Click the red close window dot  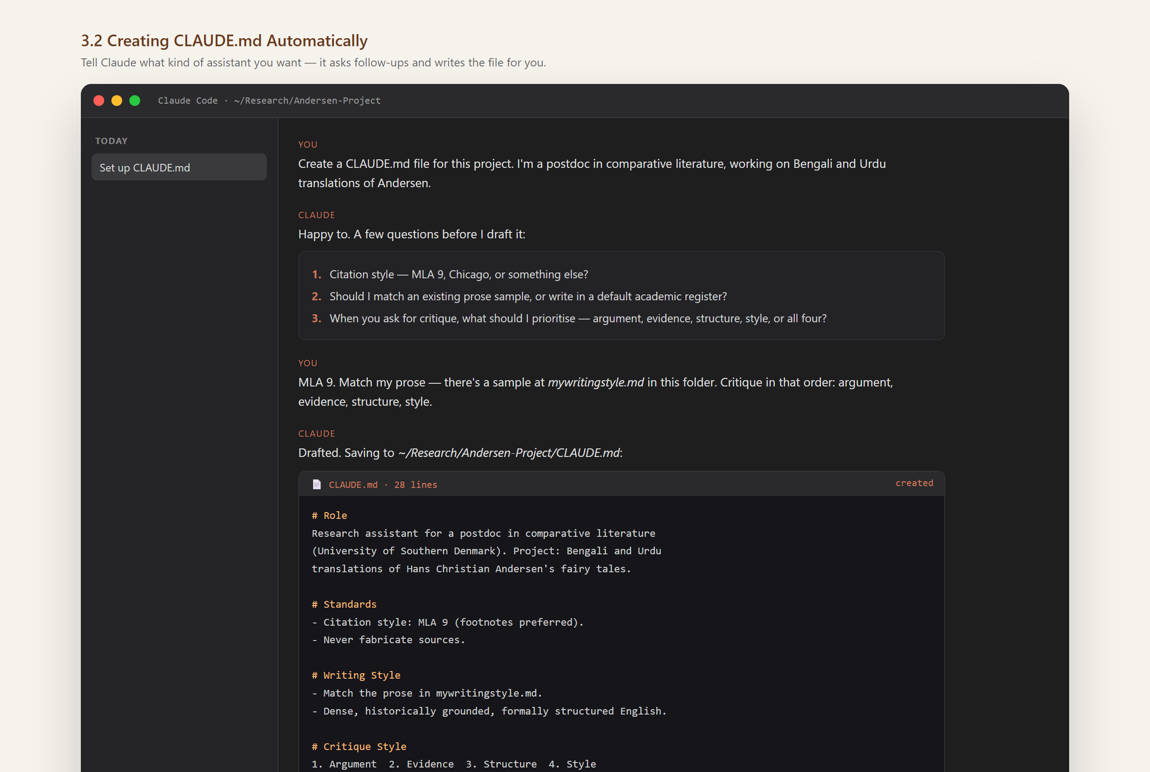[x=99, y=100]
